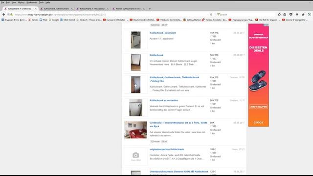This screenshot has height=176, width=313.
Task: Close the 'Kühlschrank in Greifswald' tab
Action: [36, 9]
